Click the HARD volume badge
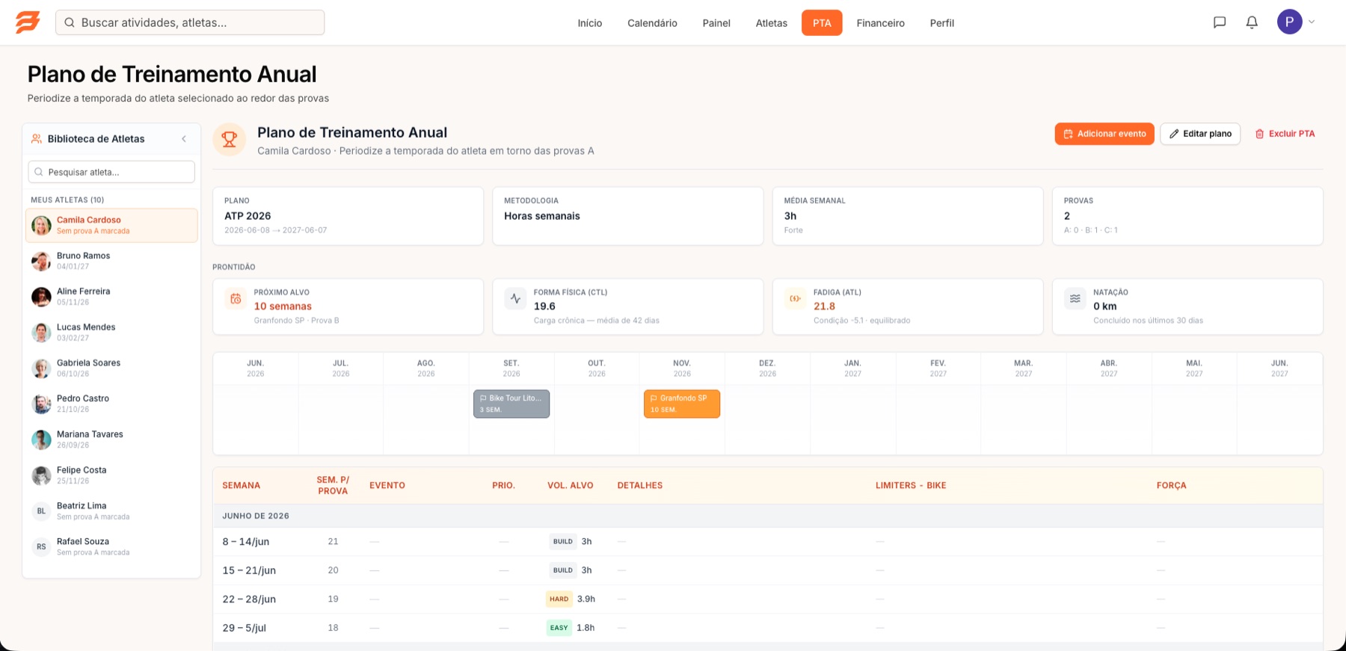This screenshot has height=651, width=1346. pos(559,599)
